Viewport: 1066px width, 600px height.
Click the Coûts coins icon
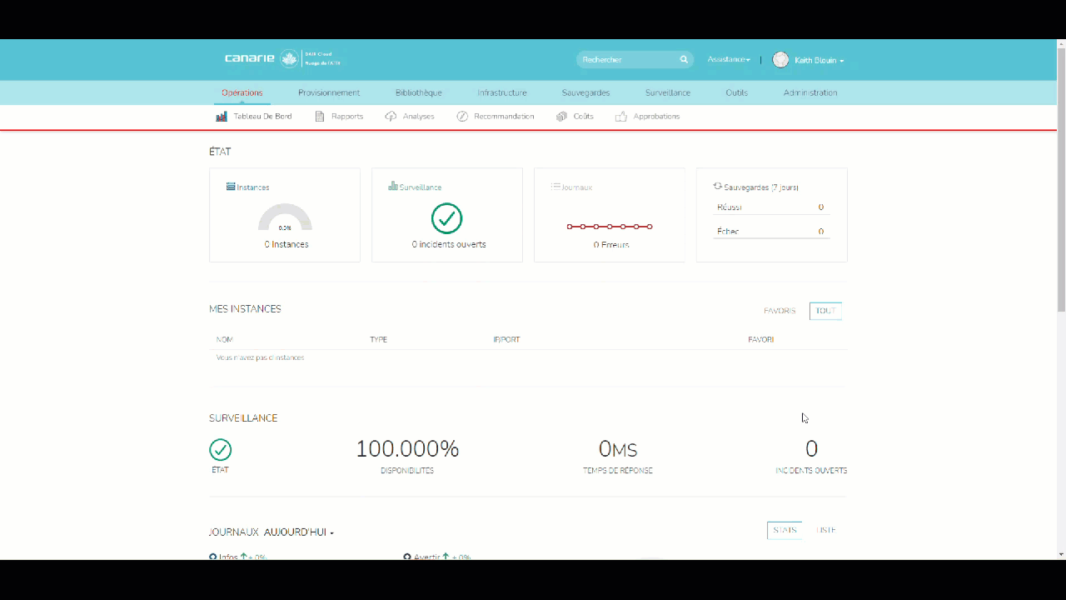click(562, 117)
